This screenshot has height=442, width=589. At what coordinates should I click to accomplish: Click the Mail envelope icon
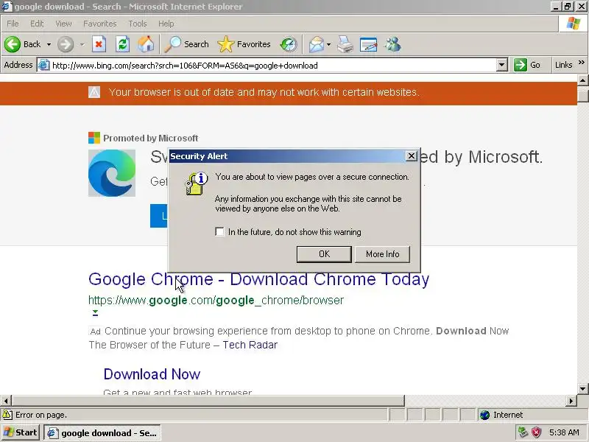[317, 44]
